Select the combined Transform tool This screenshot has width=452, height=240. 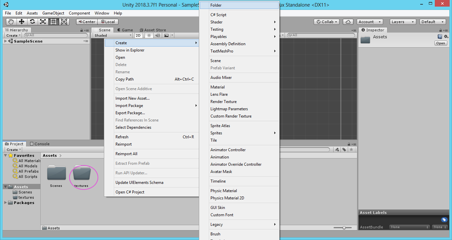64,22
